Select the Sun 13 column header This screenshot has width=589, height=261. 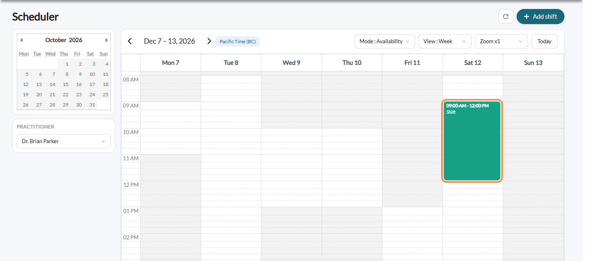533,63
